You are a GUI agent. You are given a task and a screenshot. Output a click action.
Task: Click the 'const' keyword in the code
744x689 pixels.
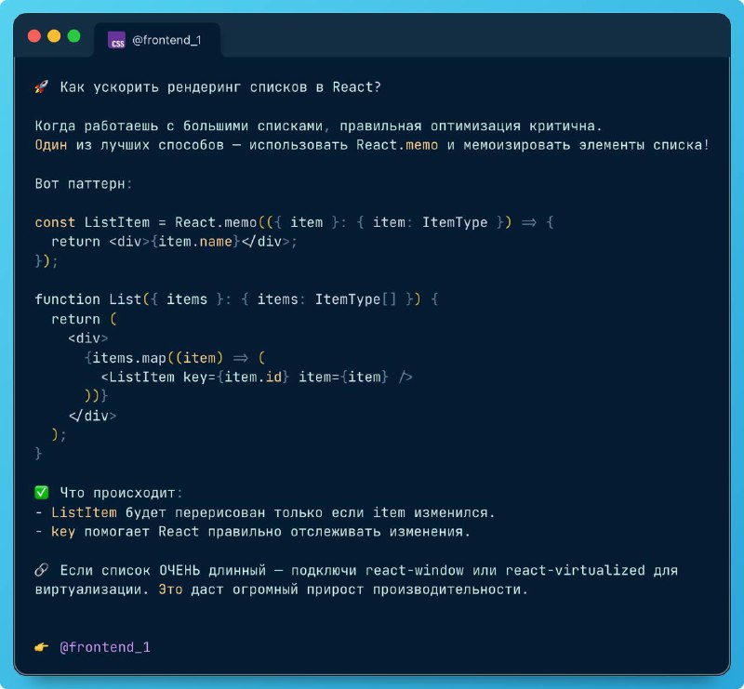(55, 222)
